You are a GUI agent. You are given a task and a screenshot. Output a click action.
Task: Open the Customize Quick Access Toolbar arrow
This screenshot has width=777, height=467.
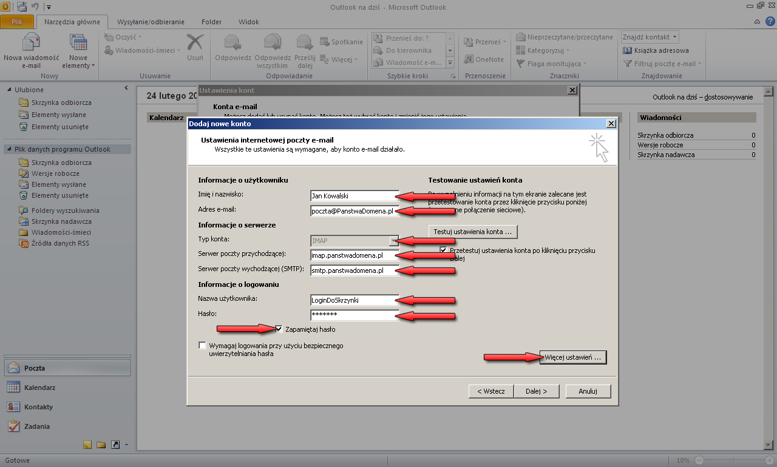[x=49, y=7]
